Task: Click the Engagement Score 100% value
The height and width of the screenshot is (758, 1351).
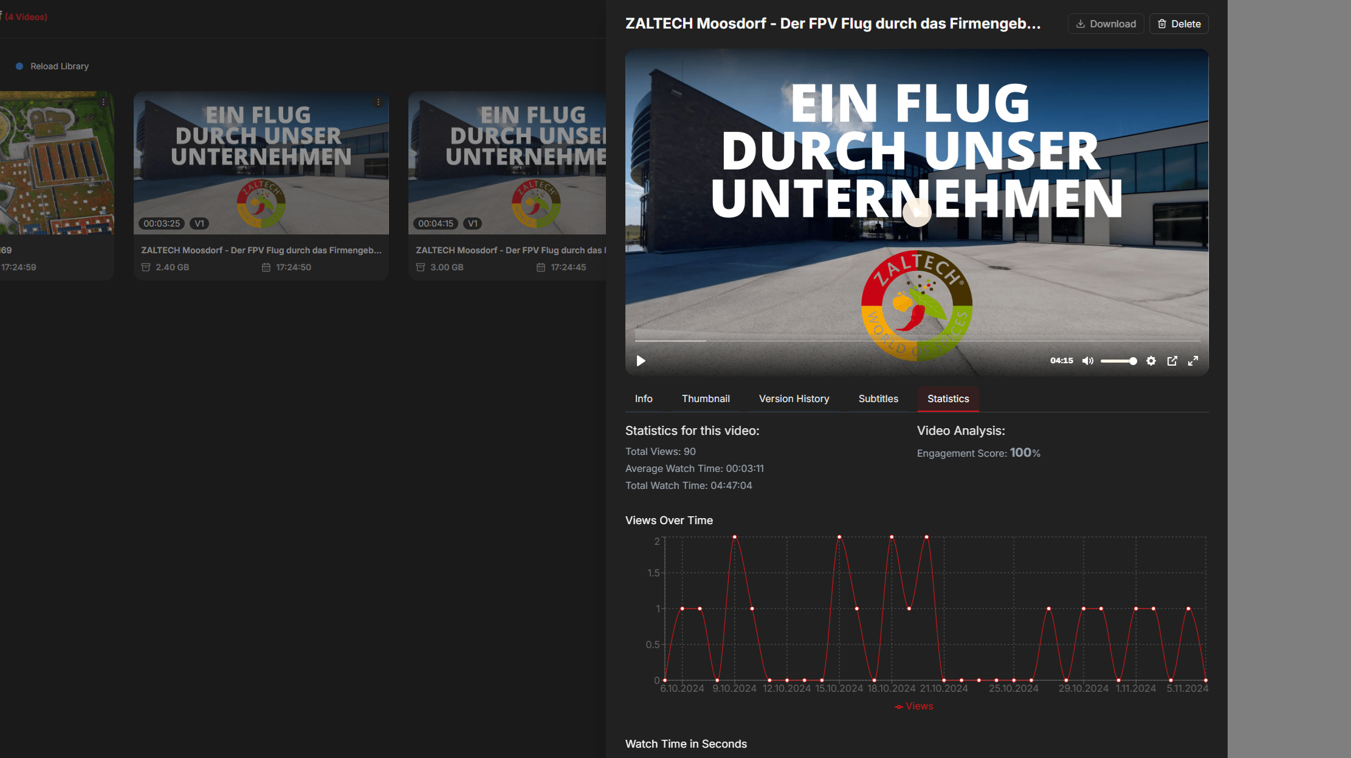Action: click(x=1025, y=452)
